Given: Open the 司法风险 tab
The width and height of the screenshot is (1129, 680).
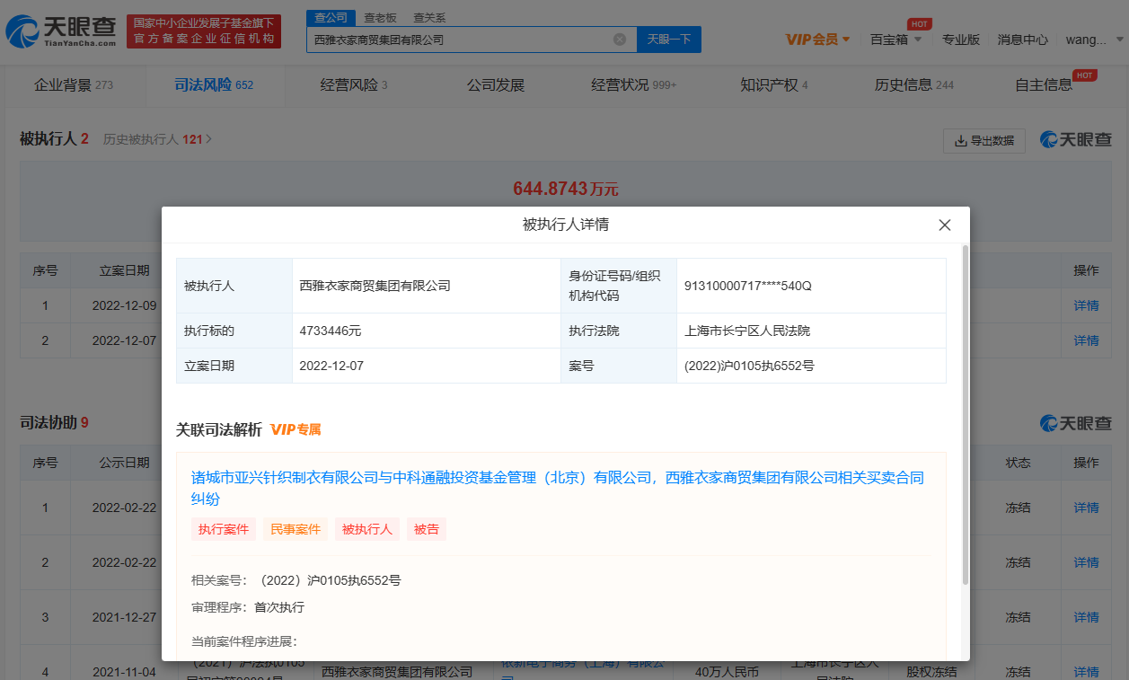Looking at the screenshot, I should coord(214,85).
